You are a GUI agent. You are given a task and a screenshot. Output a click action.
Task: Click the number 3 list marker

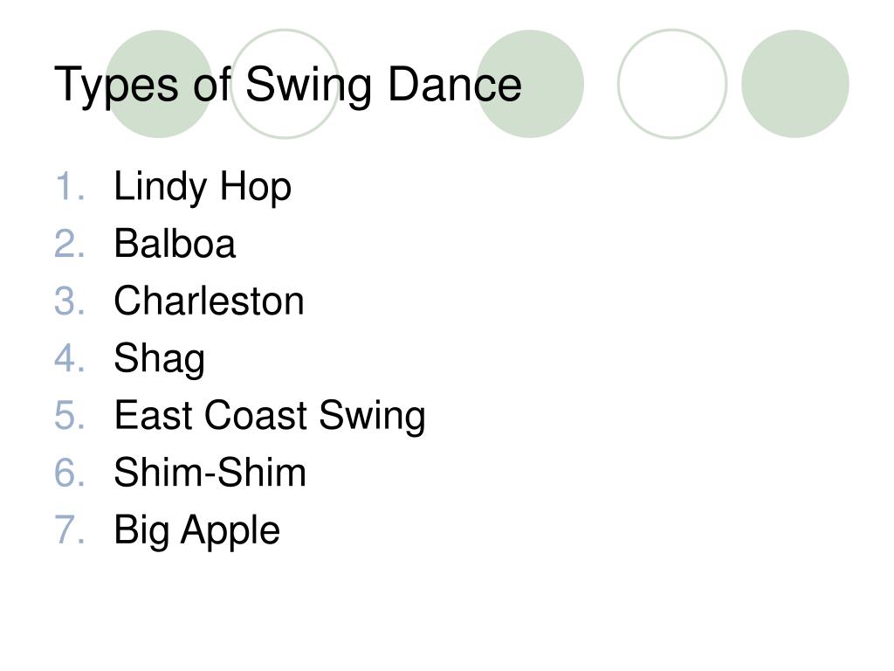[x=70, y=301]
